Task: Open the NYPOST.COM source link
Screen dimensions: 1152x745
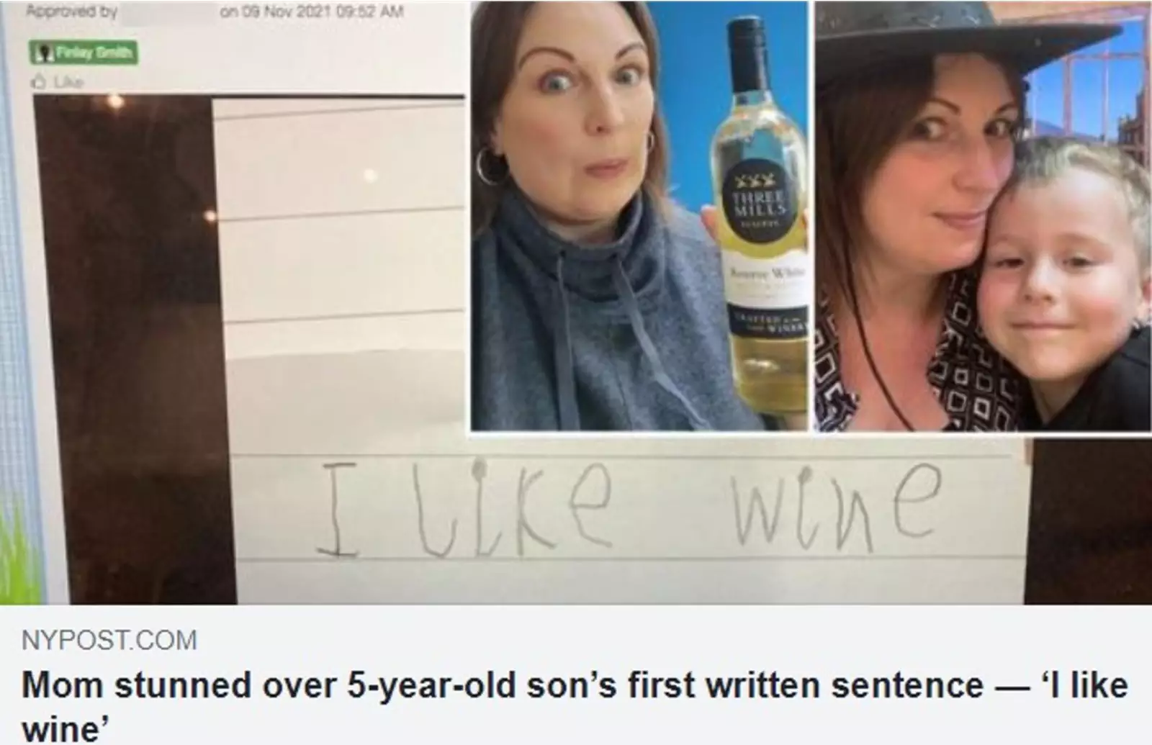Action: point(109,640)
